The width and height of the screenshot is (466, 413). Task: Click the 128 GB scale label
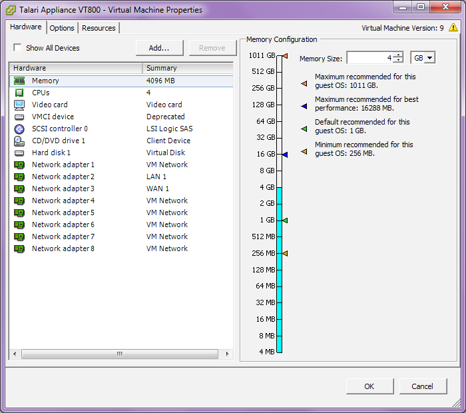(x=264, y=105)
